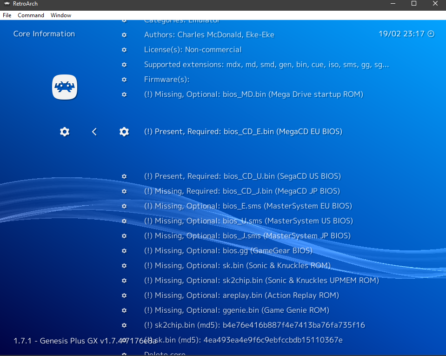
Task: Click the RetroArch invader logo icon
Action: tap(65, 87)
